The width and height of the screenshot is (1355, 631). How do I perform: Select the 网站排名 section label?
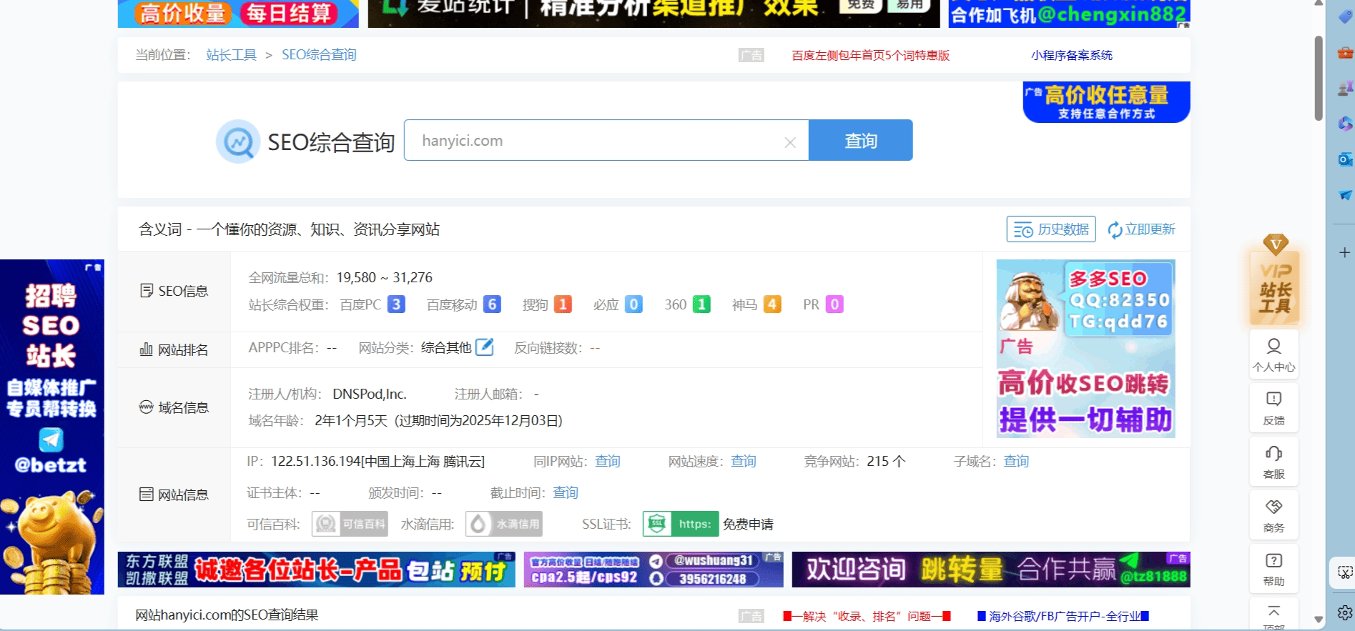coord(174,349)
